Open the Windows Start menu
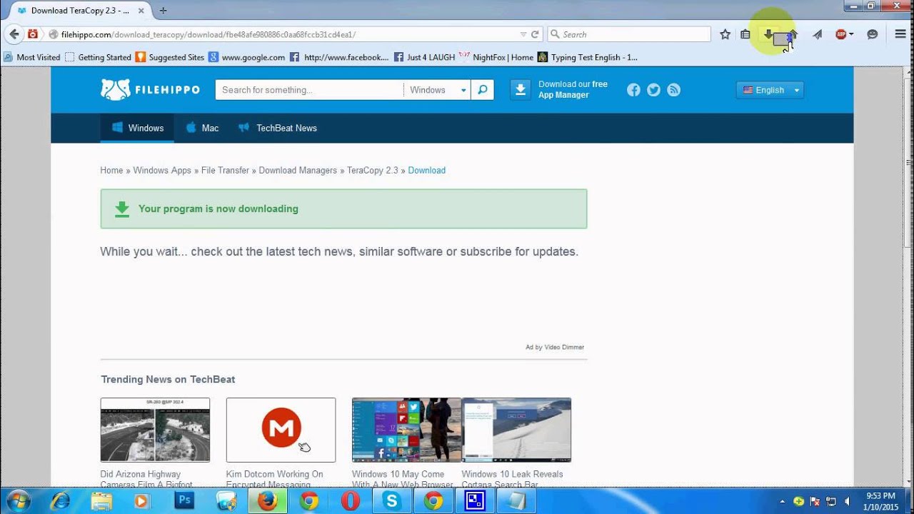Screen dimensions: 914x514 coord(17,501)
